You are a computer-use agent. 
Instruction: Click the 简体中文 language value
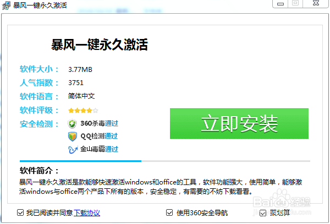(x=81, y=96)
